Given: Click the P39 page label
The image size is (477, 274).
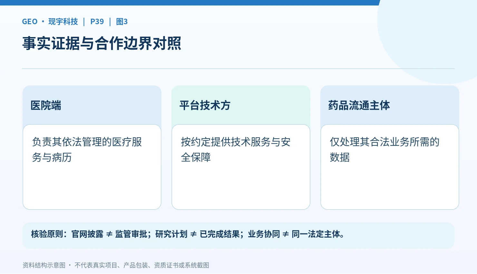Looking at the screenshot, I should (x=97, y=22).
